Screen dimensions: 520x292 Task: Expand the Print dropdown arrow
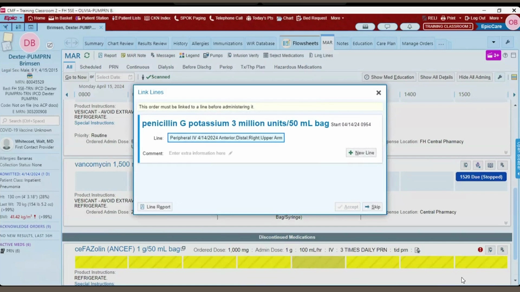(460, 18)
